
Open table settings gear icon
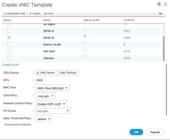coord(161,13)
